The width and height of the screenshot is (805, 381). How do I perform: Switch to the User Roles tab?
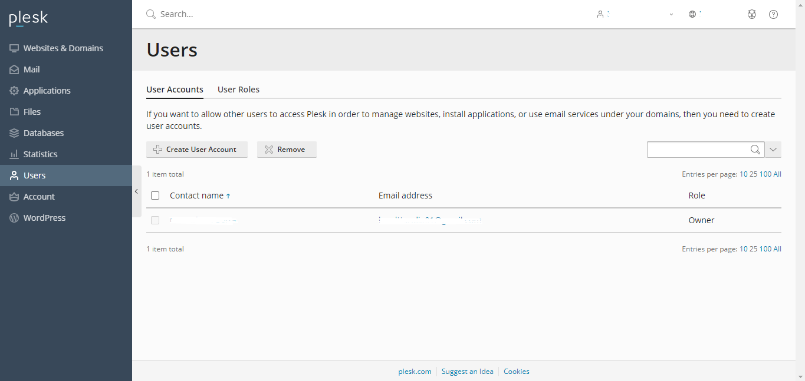coord(238,90)
